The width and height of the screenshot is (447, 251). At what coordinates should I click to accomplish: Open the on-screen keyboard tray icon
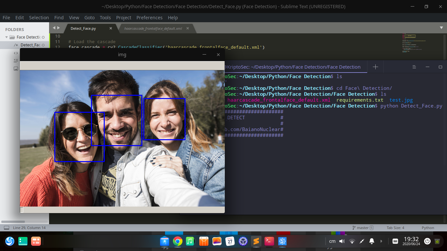(x=395, y=241)
